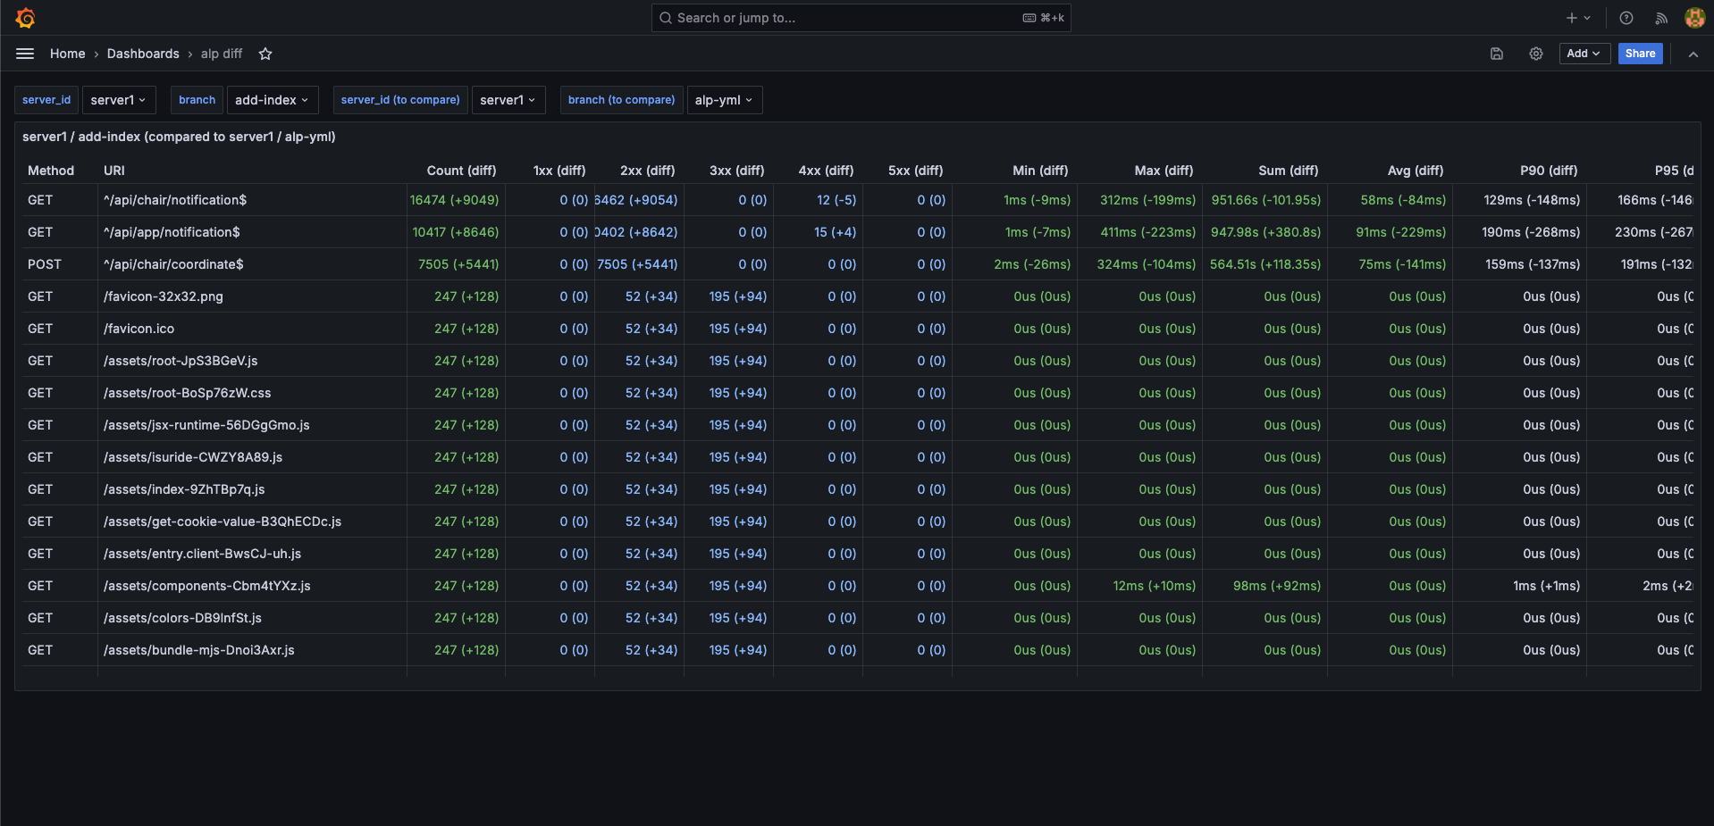This screenshot has height=826, width=1714.
Task: Collapse the dashboard controls with the chevron
Action: pos(1693,54)
